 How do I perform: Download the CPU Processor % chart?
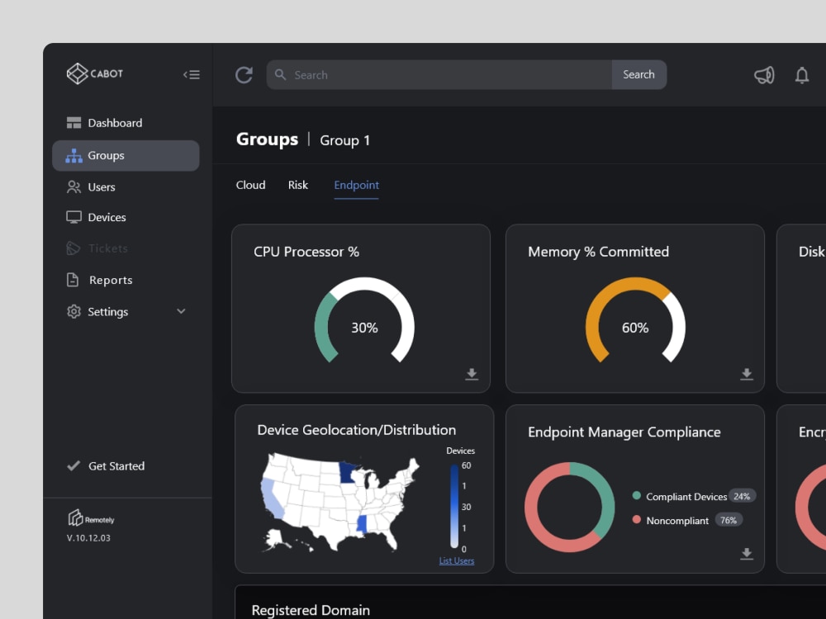(x=472, y=374)
